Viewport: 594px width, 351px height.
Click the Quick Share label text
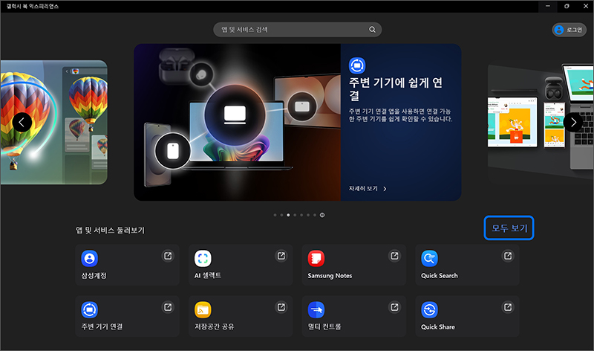pos(438,326)
